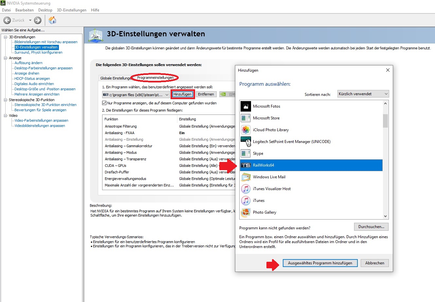Open 'Stereoskopische 3D-Funktion einrichten' link
This screenshot has height=302, width=435.
pos(45,105)
